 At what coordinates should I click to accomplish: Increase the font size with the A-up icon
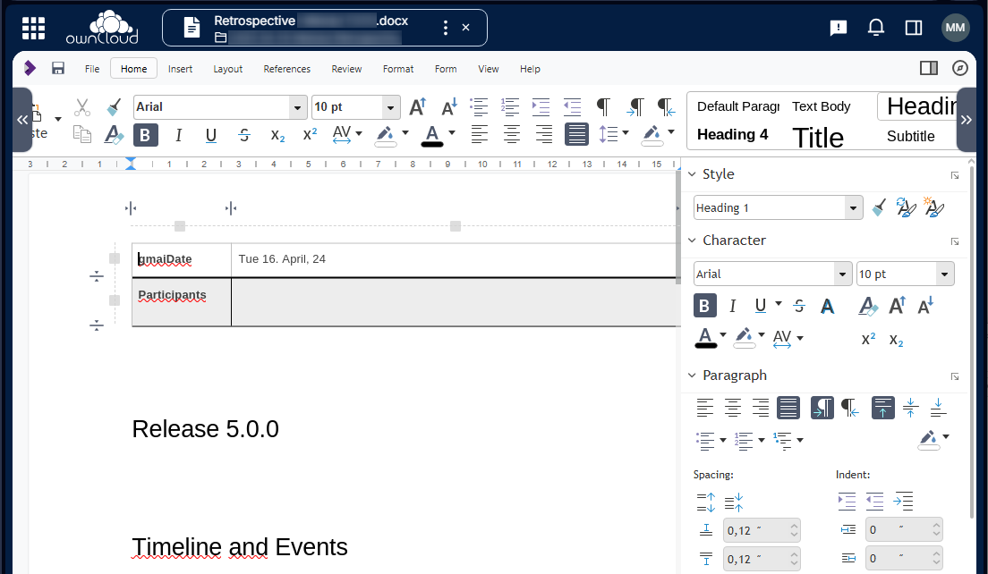coord(417,106)
